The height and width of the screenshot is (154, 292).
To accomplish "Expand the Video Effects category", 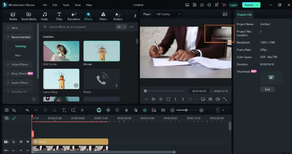I will [18, 64].
